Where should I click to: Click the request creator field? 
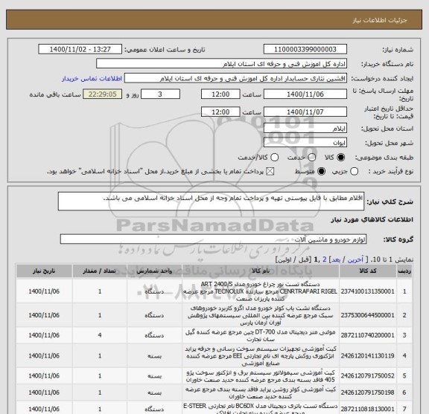(235, 78)
